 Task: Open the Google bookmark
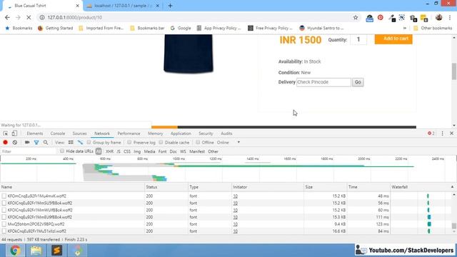point(181,29)
